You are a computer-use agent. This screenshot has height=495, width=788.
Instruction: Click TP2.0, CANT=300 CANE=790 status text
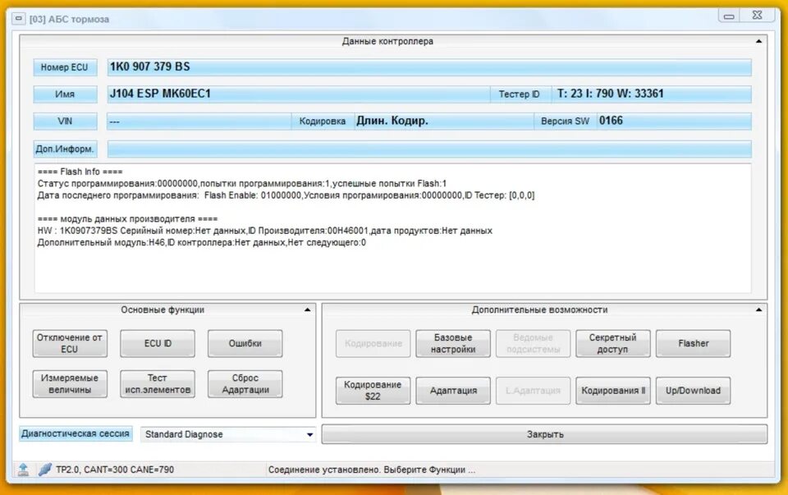click(x=115, y=470)
